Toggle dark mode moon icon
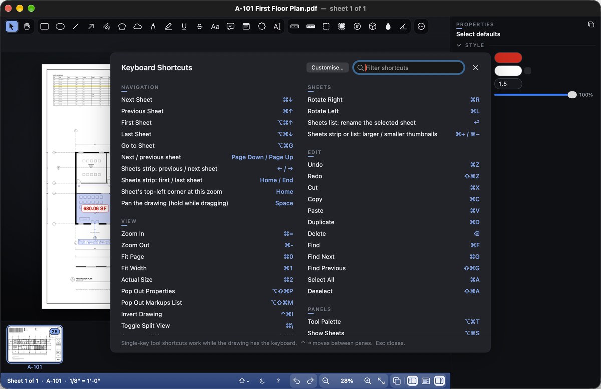601x389 pixels. tap(262, 381)
